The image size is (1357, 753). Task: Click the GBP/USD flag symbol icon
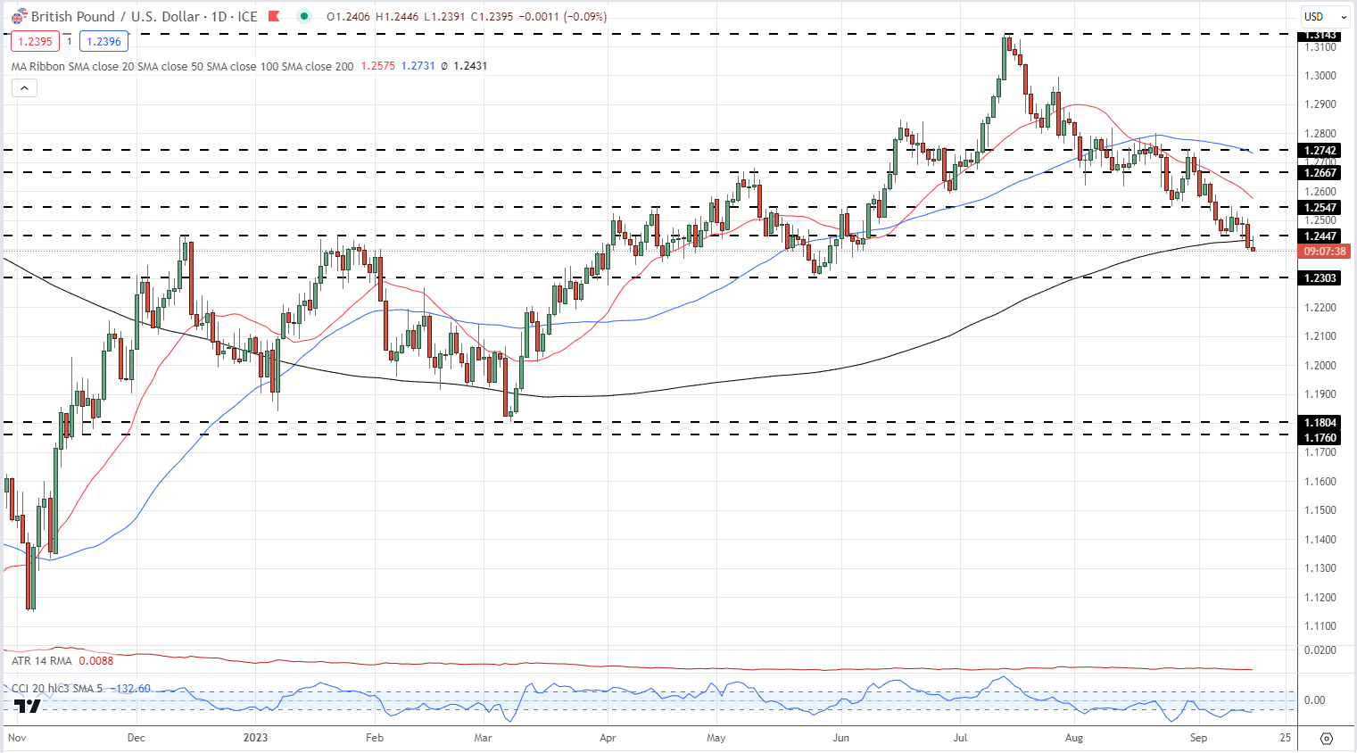(19, 16)
